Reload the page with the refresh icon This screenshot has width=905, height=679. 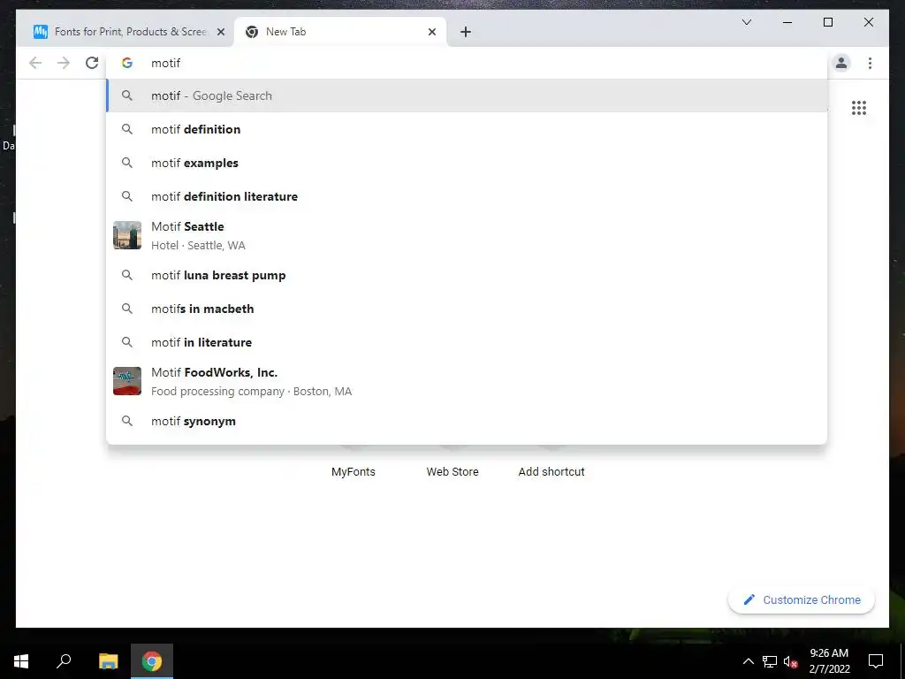(x=92, y=63)
